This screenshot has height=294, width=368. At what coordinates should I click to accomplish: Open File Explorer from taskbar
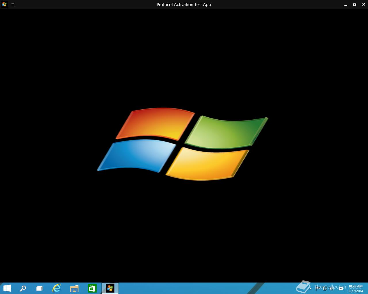pos(74,288)
